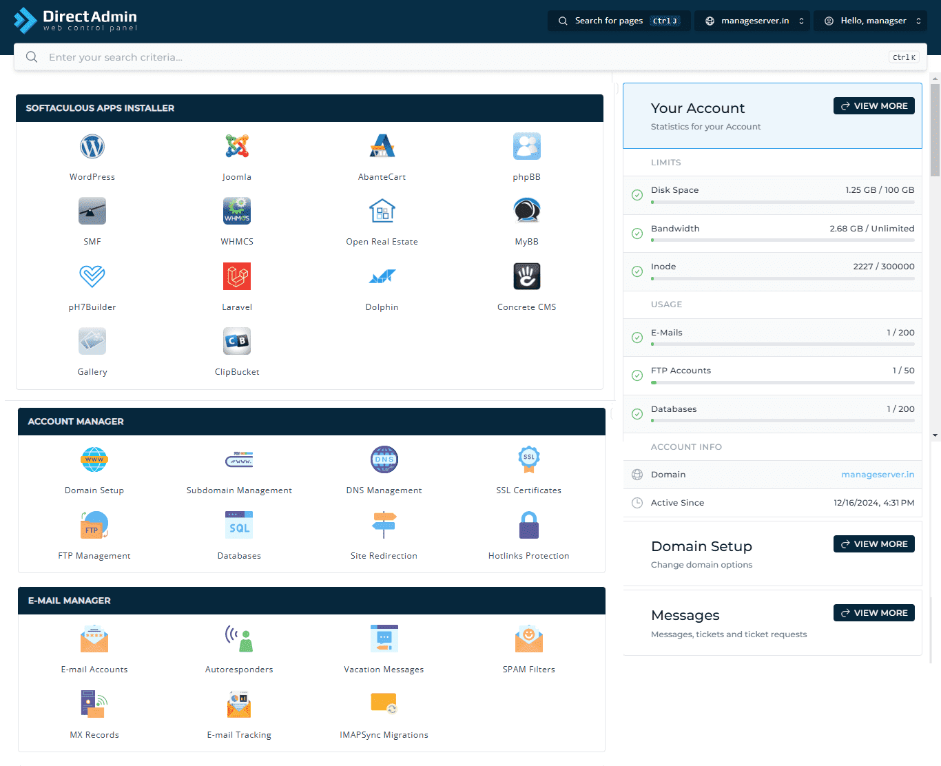Image resolution: width=941 pixels, height=766 pixels.
Task: Open the Domain Setup globe icon
Action: coord(94,459)
